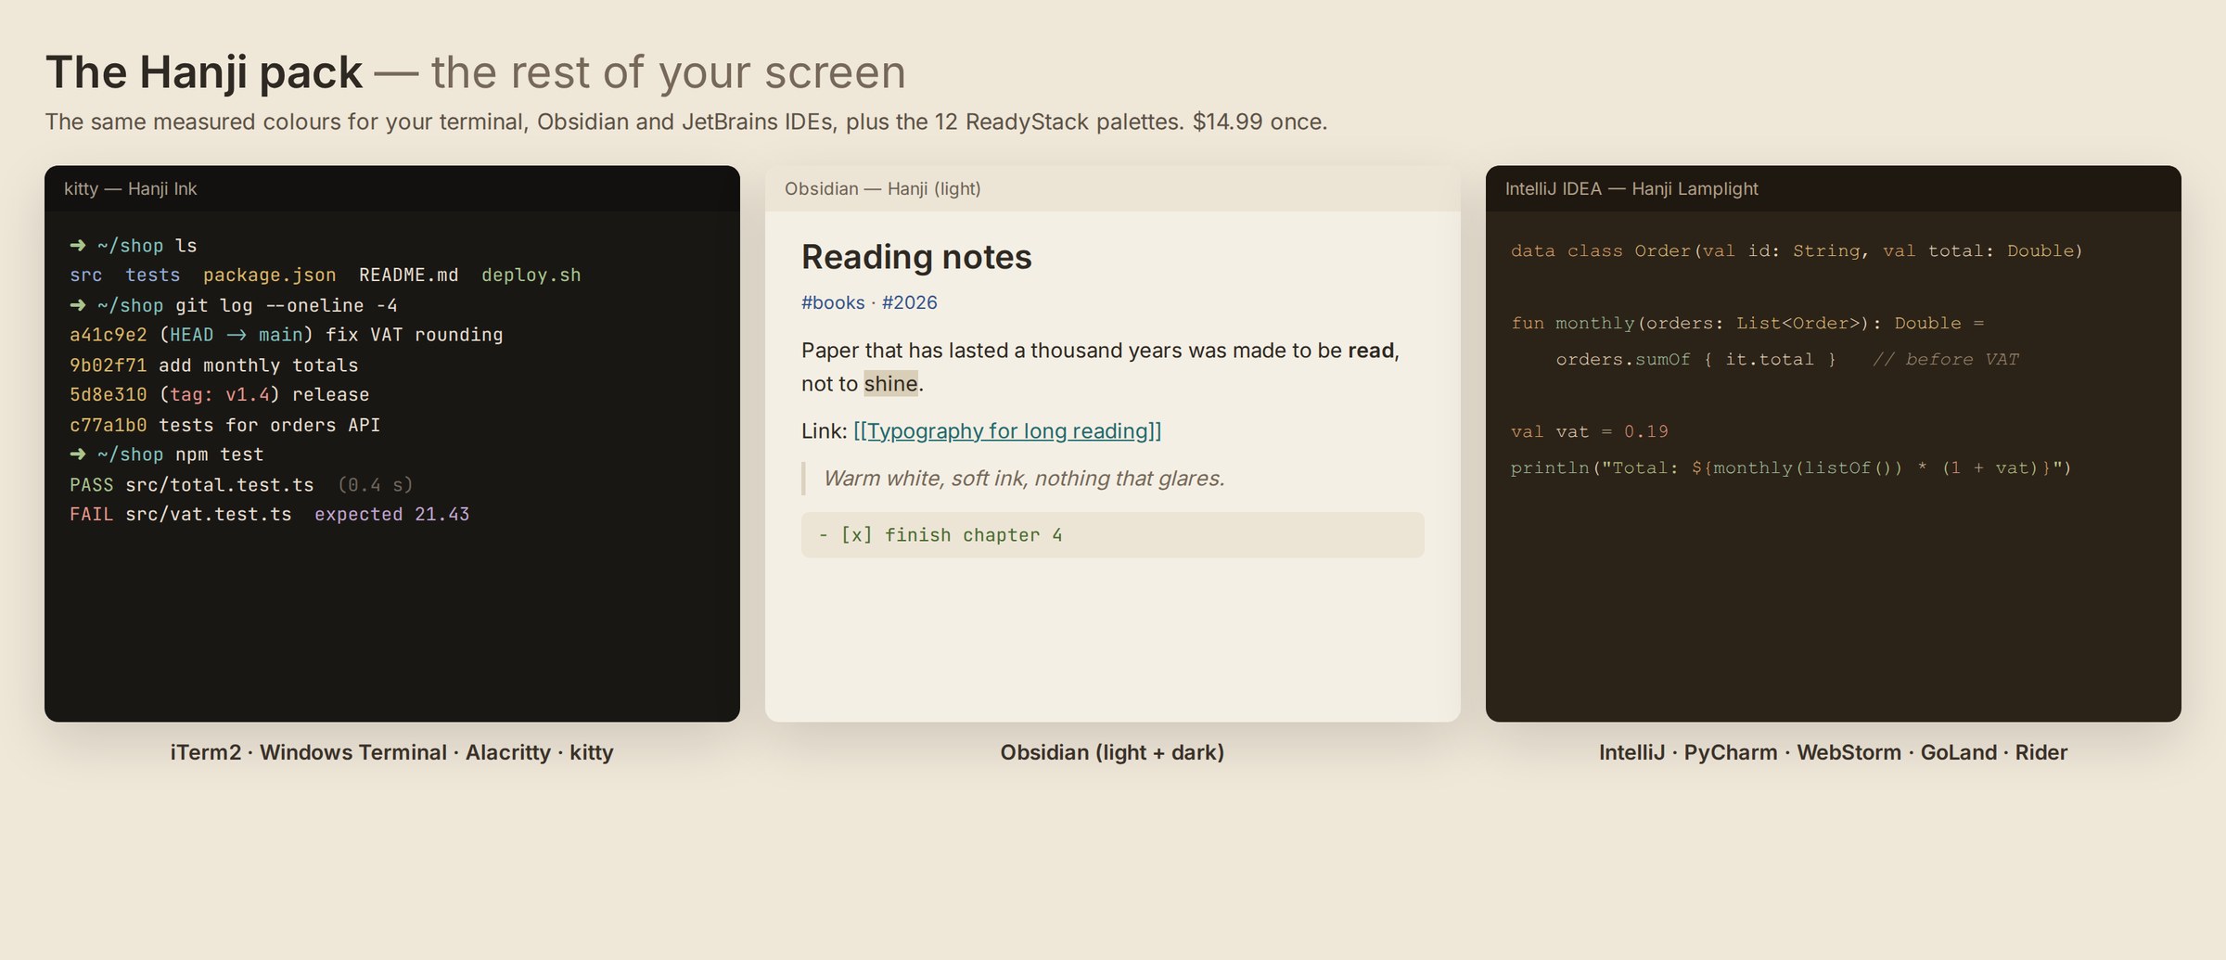The image size is (2226, 960).
Task: Click the 'fun monthly' function declaration
Action: click(x=1747, y=323)
